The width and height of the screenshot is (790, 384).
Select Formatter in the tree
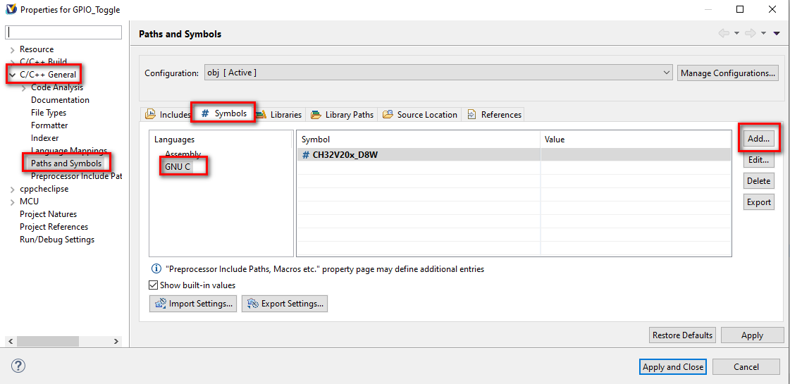49,125
